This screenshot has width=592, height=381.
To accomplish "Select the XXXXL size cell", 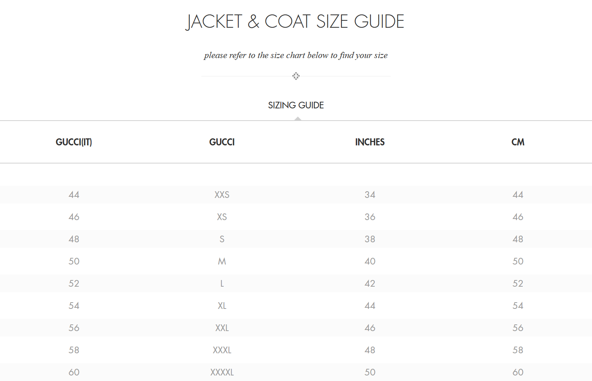I will click(222, 372).
